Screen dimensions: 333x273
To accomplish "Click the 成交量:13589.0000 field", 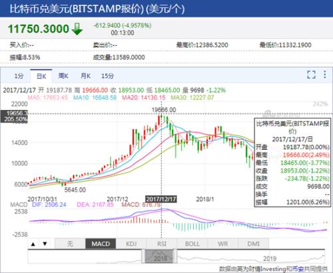I will [x=119, y=57].
